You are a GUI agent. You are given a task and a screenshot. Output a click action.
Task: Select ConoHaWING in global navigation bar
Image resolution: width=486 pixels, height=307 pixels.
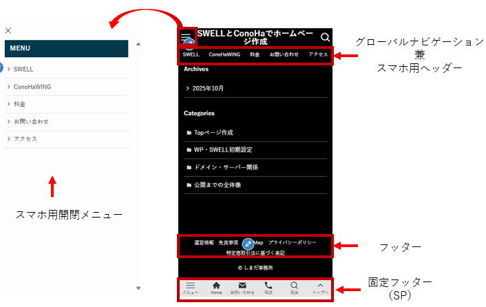click(224, 54)
